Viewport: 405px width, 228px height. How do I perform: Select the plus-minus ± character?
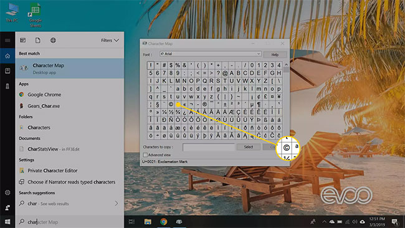(225, 104)
